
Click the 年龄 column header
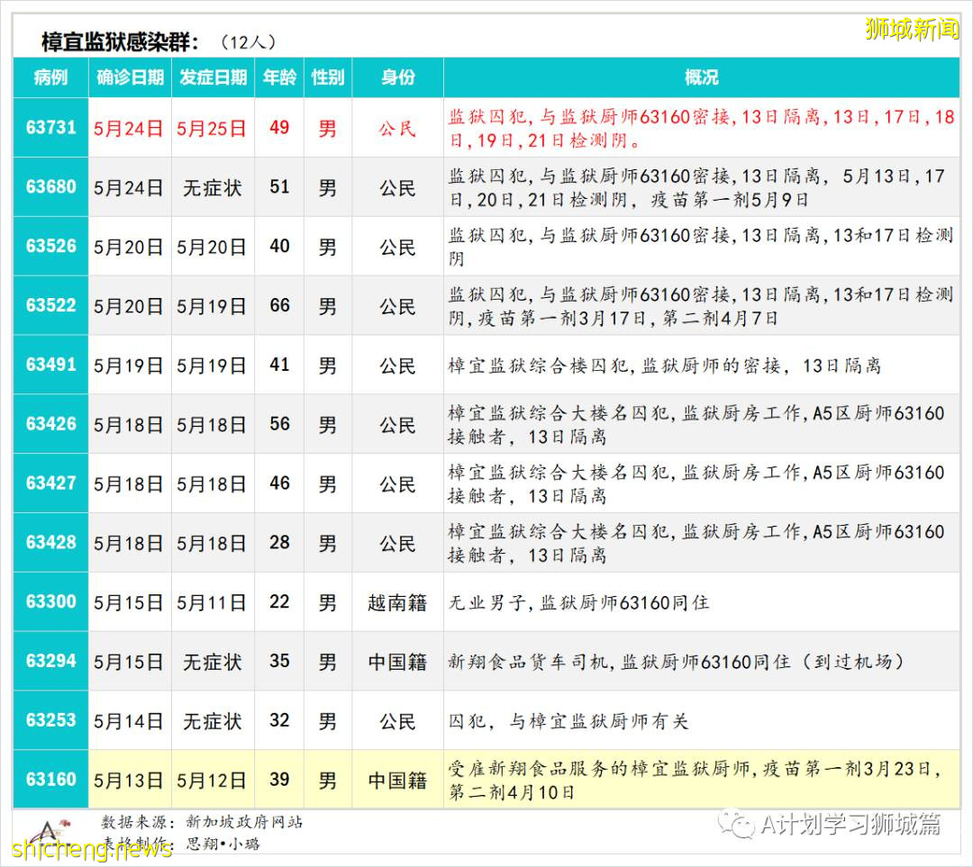click(x=279, y=78)
